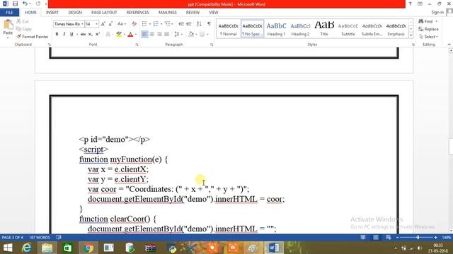Open the font name dropdown Times New Roman
The height and width of the screenshot is (254, 453).
(82, 24)
